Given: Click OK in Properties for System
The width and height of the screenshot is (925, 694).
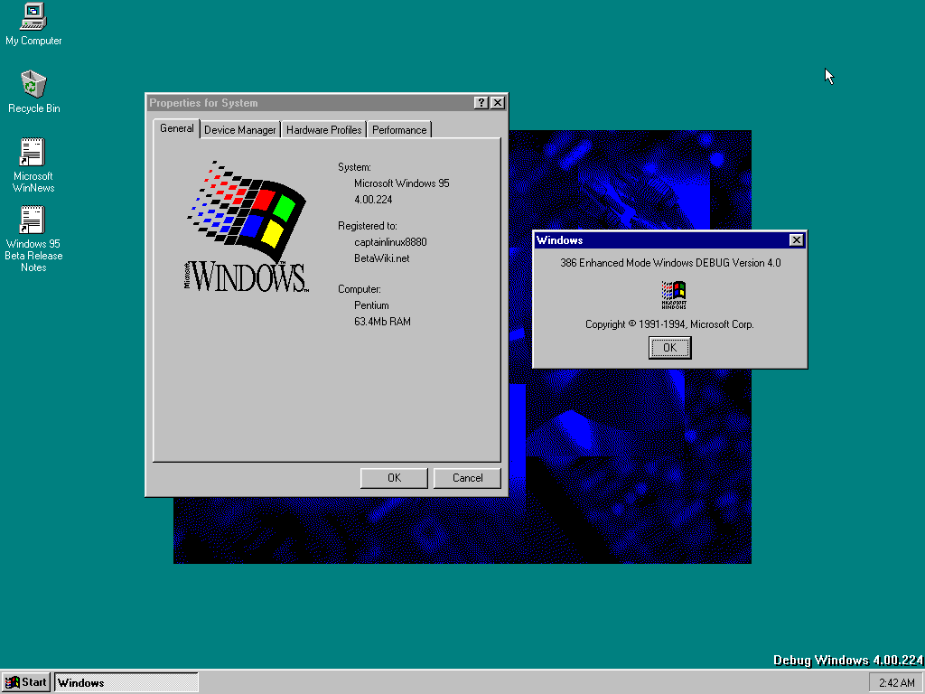Looking at the screenshot, I should [x=394, y=478].
